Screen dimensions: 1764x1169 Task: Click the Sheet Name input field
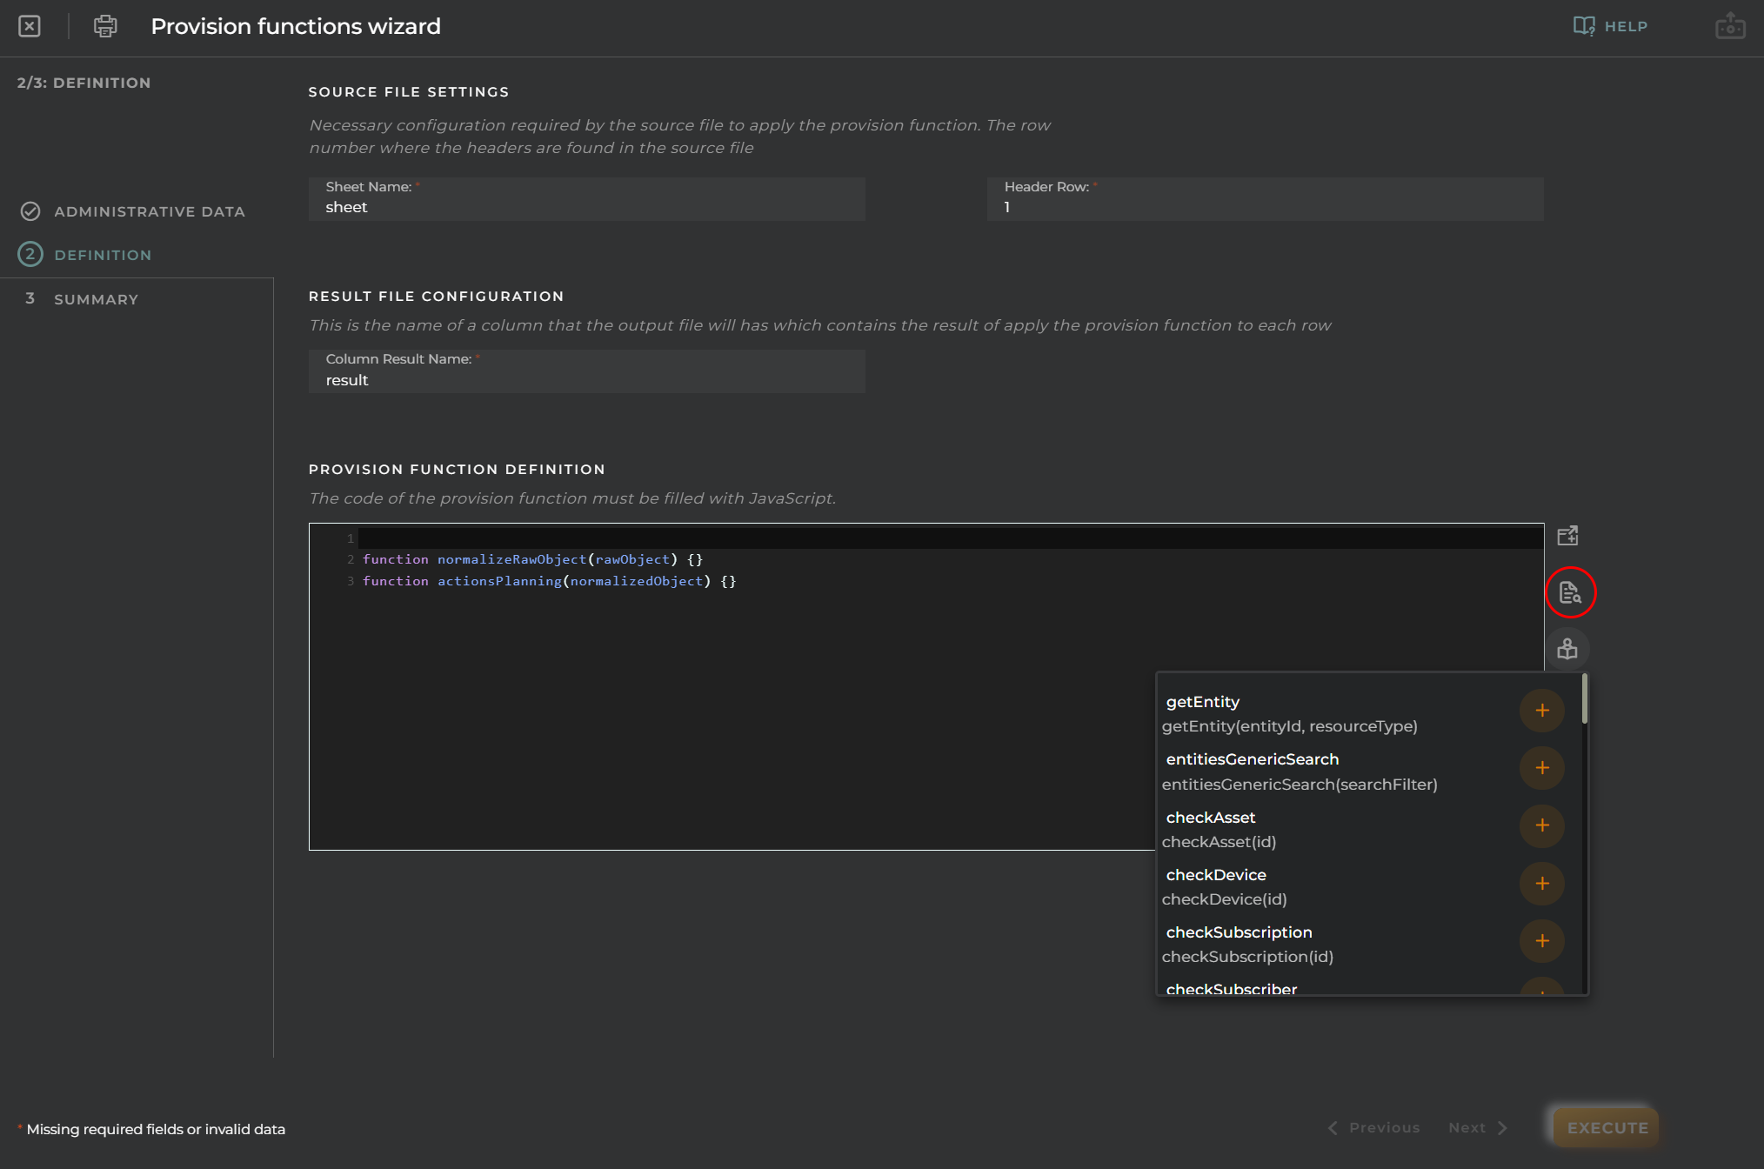click(586, 199)
